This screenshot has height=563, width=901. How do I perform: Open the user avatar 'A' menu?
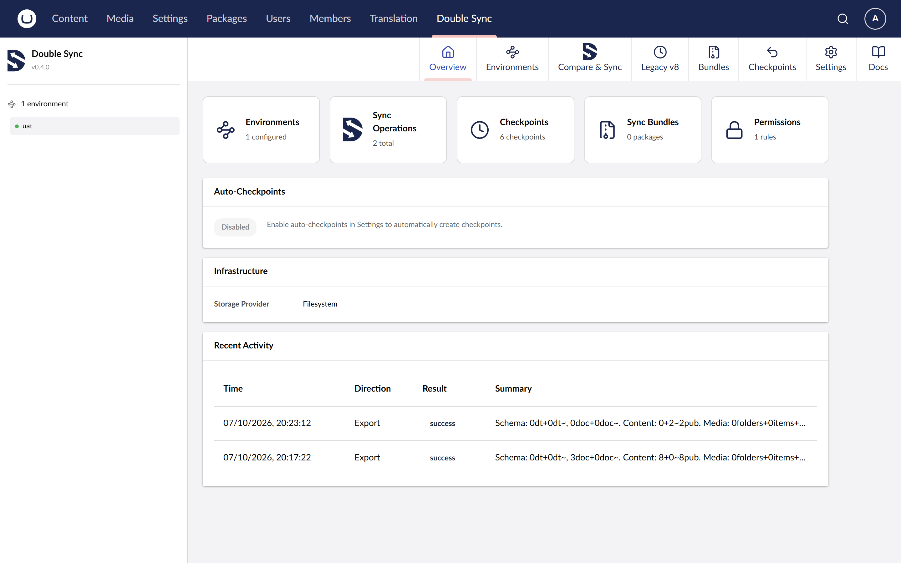tap(875, 19)
